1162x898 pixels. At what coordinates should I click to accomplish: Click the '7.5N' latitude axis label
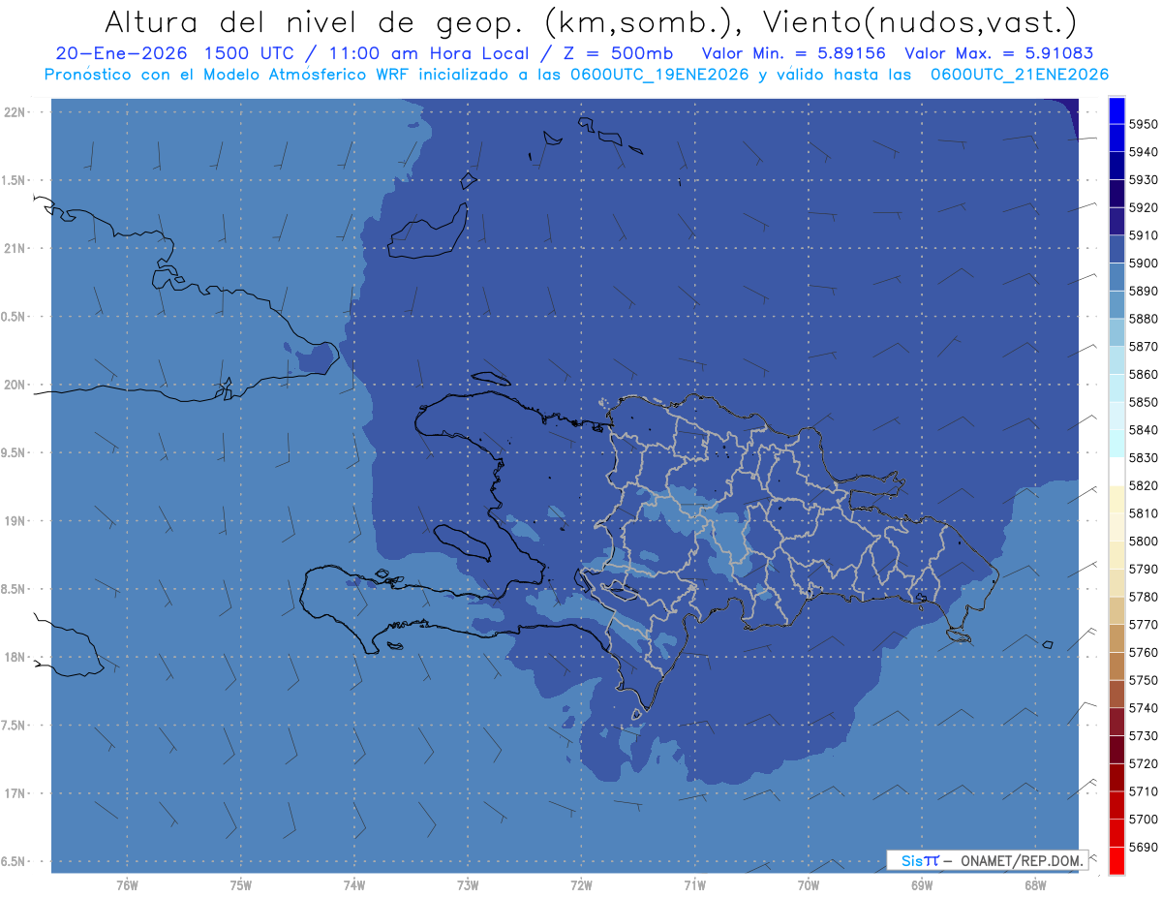(15, 726)
